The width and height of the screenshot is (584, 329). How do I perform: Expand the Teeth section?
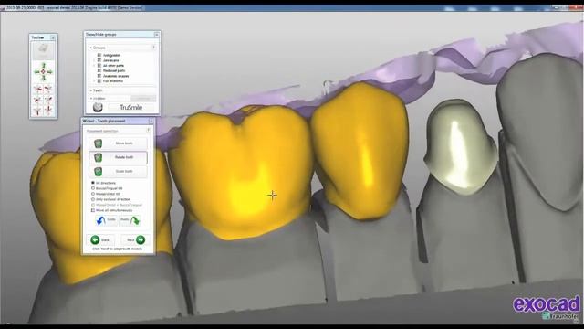[90, 90]
